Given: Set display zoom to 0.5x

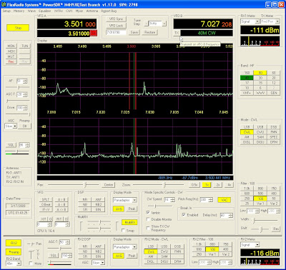Looking at the screenshot, I should point(194,185).
